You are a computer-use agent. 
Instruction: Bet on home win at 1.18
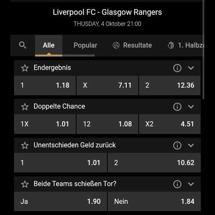[x=45, y=86]
